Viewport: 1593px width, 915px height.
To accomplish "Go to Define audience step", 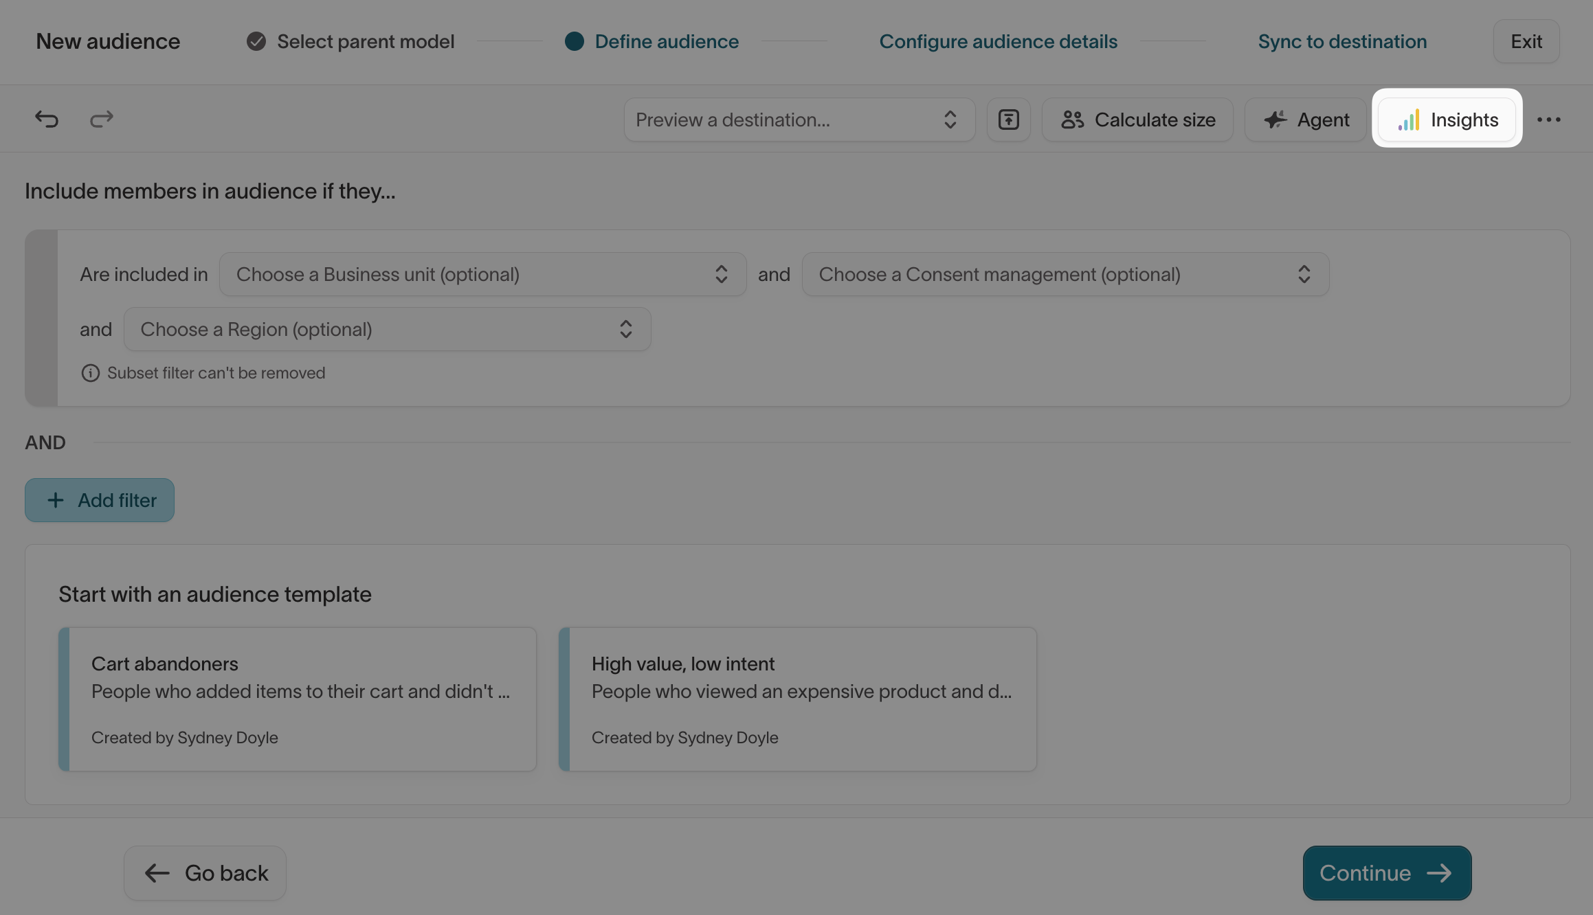I will (x=651, y=41).
